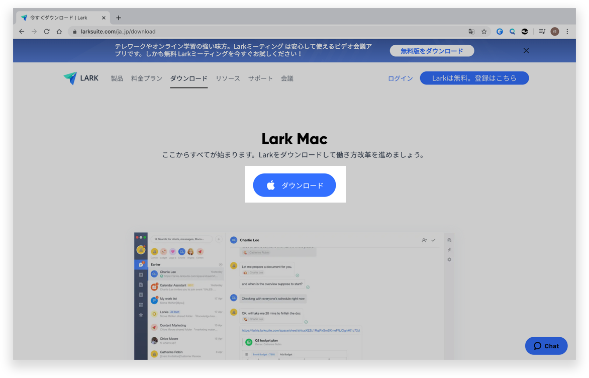Dismiss the blue promo banner with X
589x378 pixels.
click(x=526, y=51)
